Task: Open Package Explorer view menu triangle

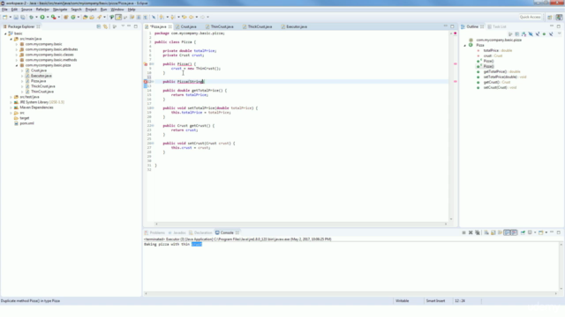Action: click(x=123, y=26)
